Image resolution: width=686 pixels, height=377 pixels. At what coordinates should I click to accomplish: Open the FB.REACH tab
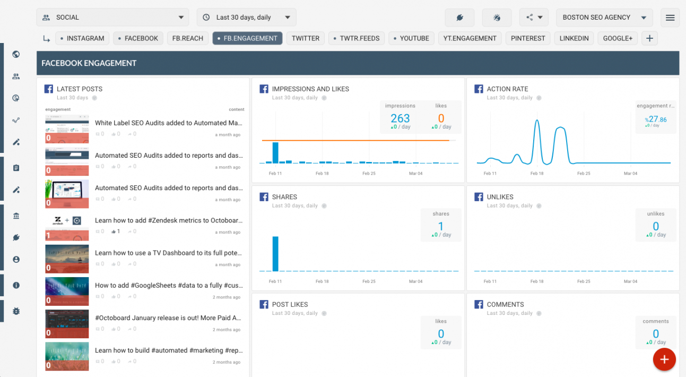coord(188,38)
